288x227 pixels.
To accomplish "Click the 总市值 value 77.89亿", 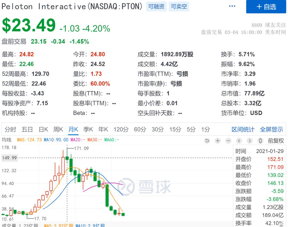I will (x=254, y=93).
